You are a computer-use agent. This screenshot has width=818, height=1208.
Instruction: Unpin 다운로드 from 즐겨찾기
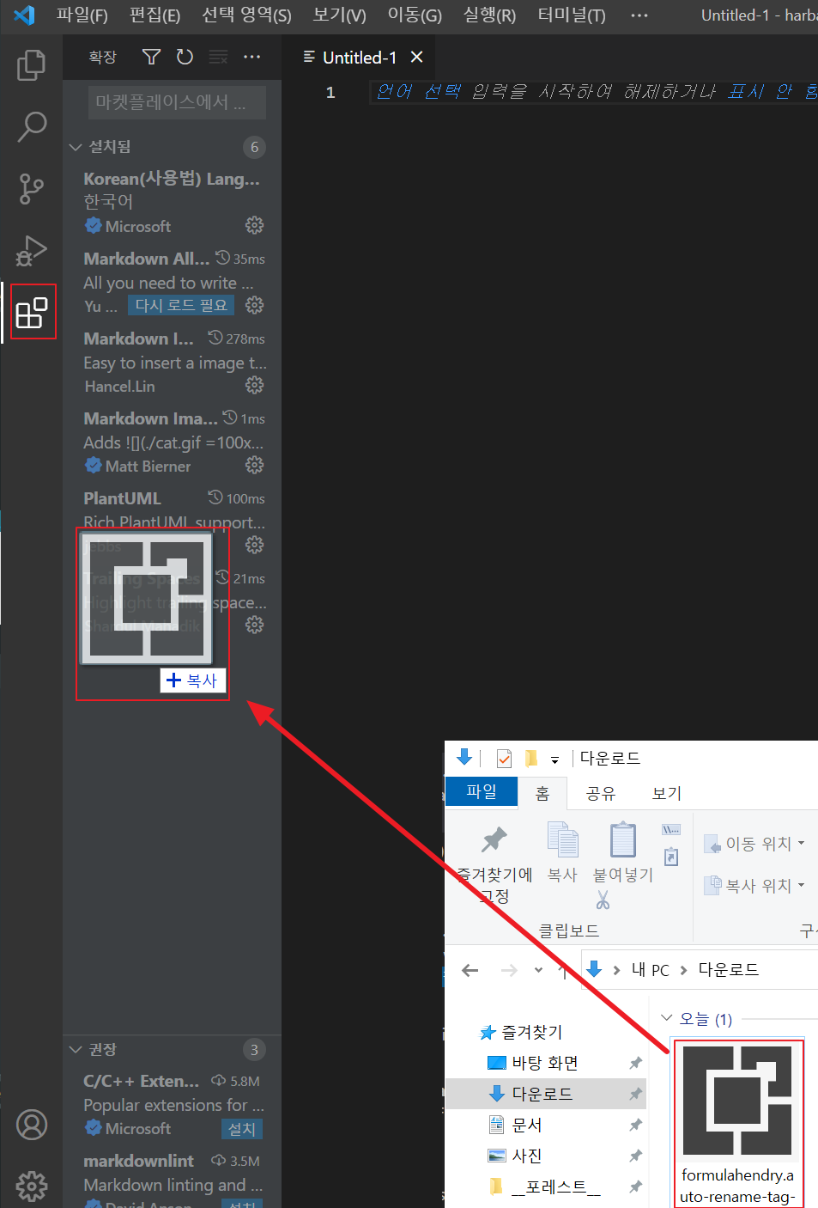pos(635,1094)
